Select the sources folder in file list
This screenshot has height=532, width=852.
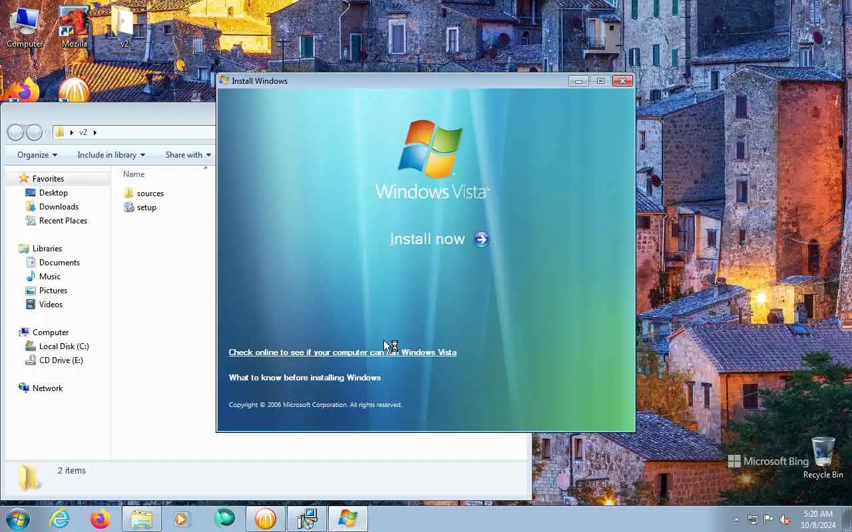[x=144, y=194]
